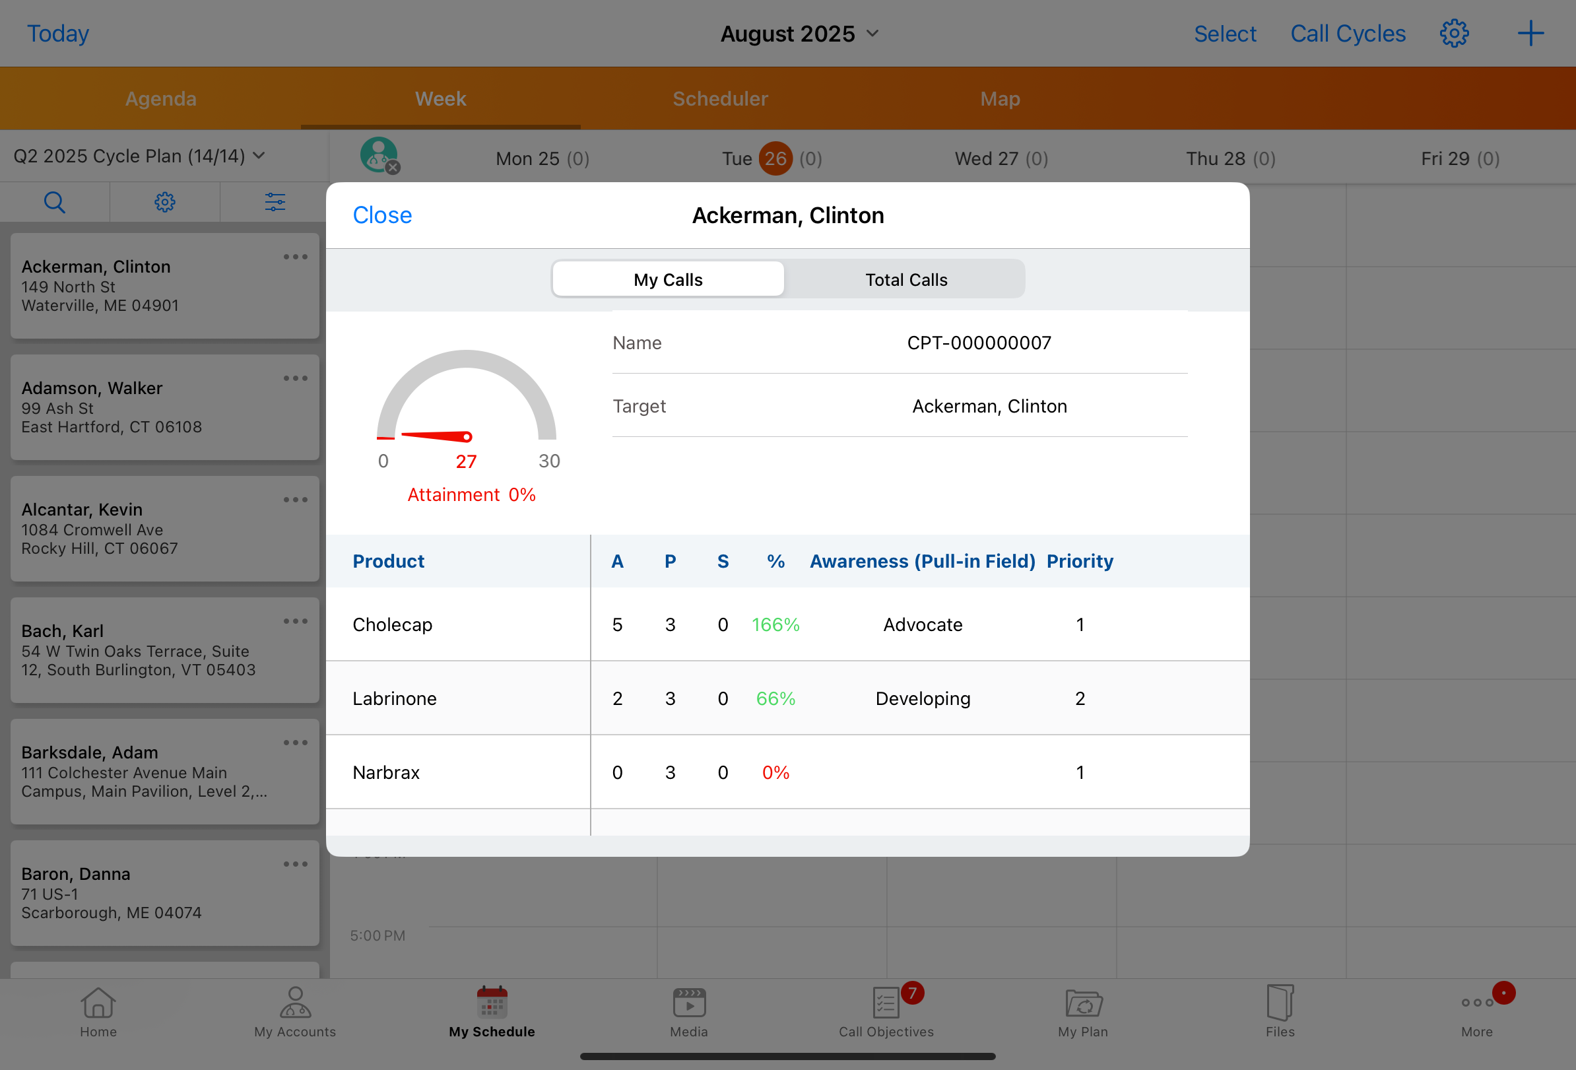1576x1070 pixels.
Task: Open the Files icon
Action: pos(1280,1003)
